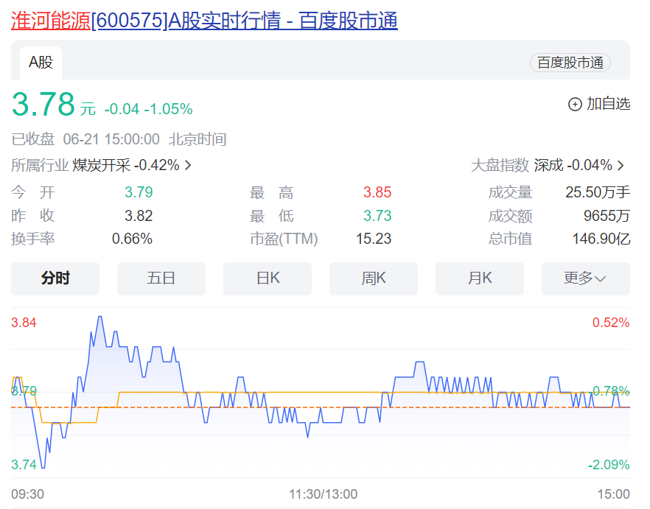
Task: Switch to the 周K chart tab
Action: point(374,278)
